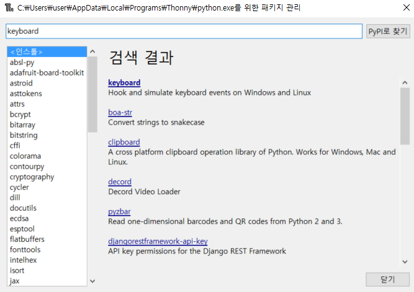Click 'Read one-dimensional barcodes' description text
Image resolution: width=414 pixels, height=292 pixels.
pos(225,221)
